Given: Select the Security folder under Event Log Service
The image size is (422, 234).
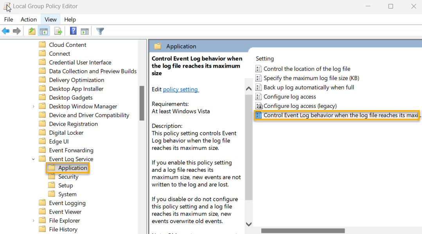Looking at the screenshot, I should [x=68, y=177].
